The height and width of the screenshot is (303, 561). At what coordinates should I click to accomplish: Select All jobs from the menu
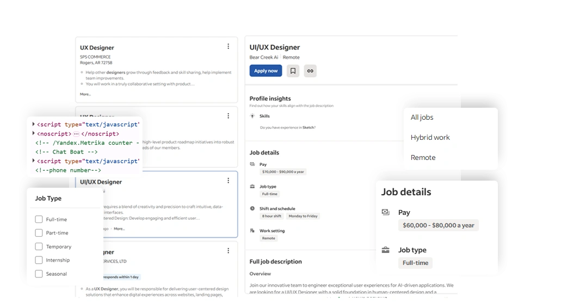pos(422,118)
